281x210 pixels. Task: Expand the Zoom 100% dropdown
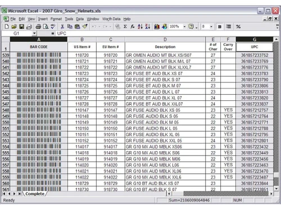(x=184, y=26)
